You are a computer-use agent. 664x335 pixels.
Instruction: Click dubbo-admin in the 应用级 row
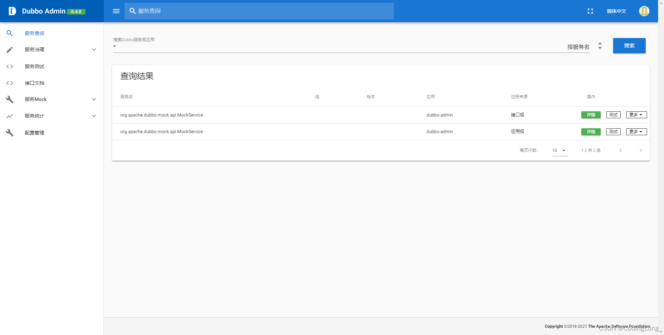pos(440,132)
